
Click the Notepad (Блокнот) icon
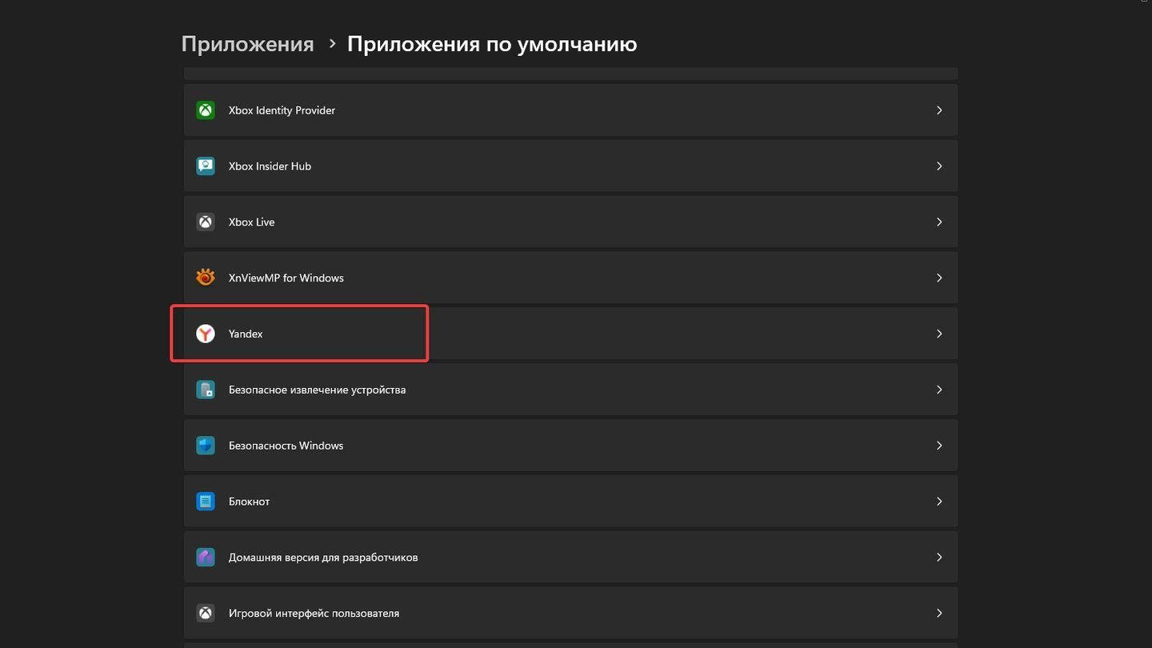click(x=206, y=502)
